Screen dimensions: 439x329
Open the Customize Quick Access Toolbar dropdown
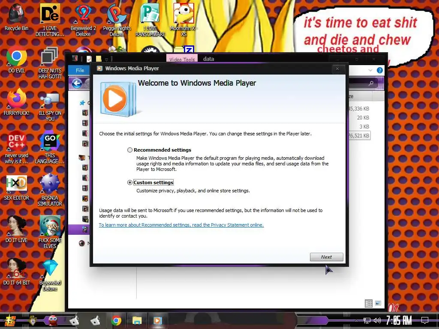[106, 59]
